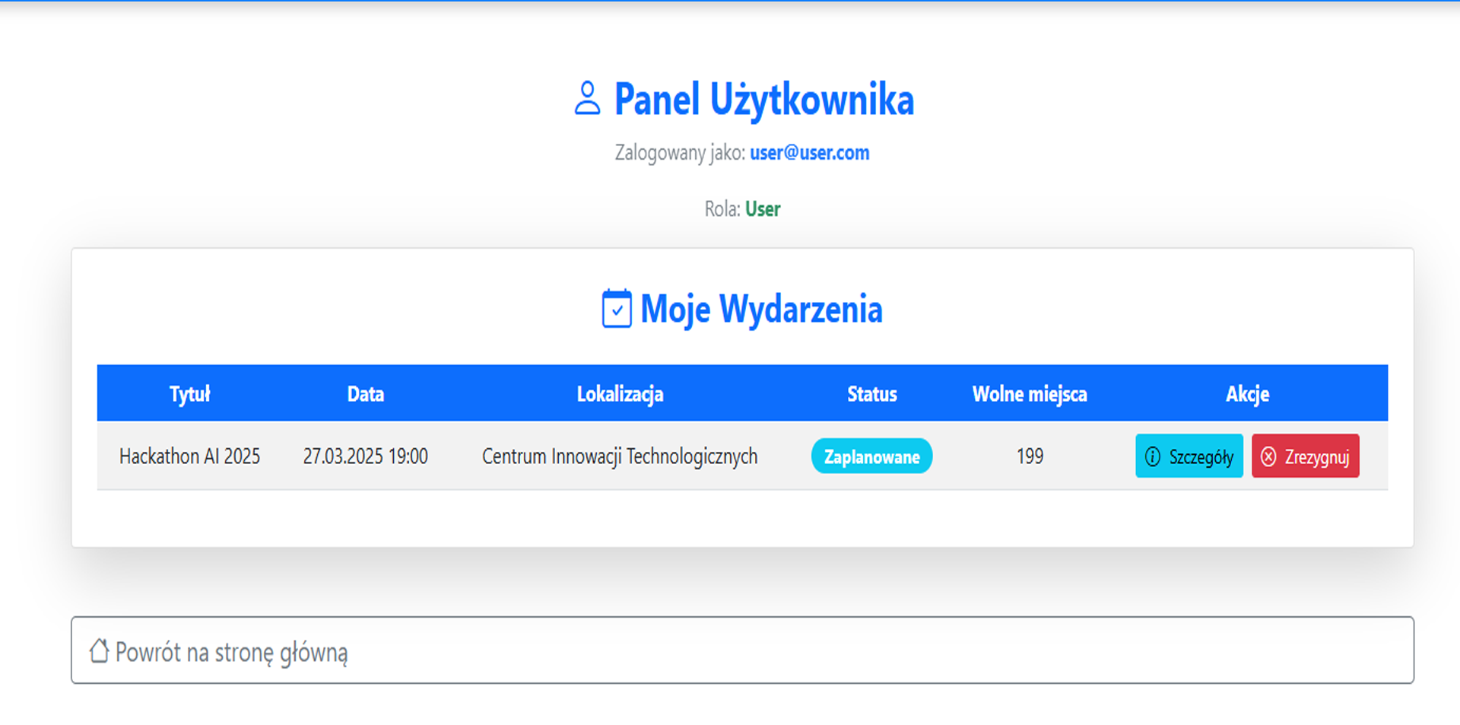The width and height of the screenshot is (1460, 725).
Task: Click the calendar check icon beside Moje Wydarzenia
Action: 617,309
